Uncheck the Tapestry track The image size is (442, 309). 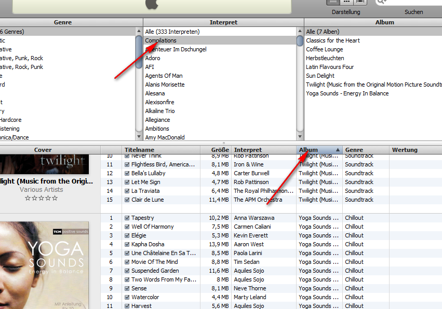(127, 218)
